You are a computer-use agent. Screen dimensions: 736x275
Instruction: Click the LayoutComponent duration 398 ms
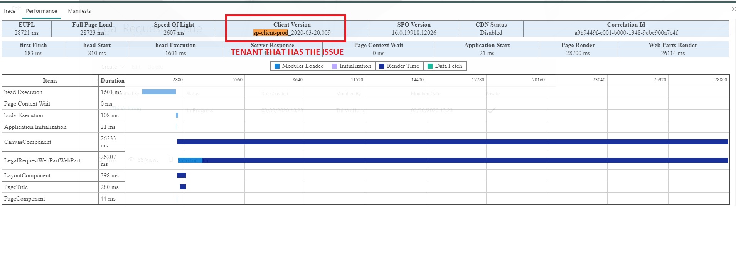coord(109,175)
